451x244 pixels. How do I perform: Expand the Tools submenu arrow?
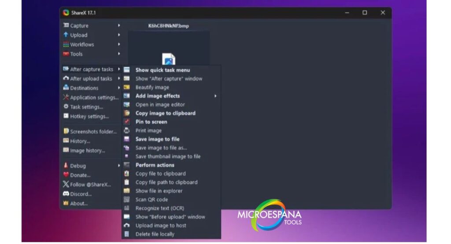tap(119, 54)
